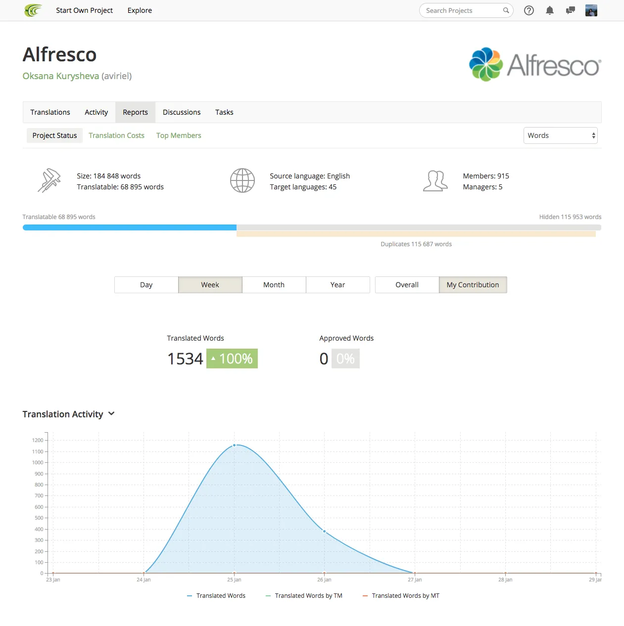Click the 26 Jan chart data point
Screen dimensions: 624x626
point(325,531)
